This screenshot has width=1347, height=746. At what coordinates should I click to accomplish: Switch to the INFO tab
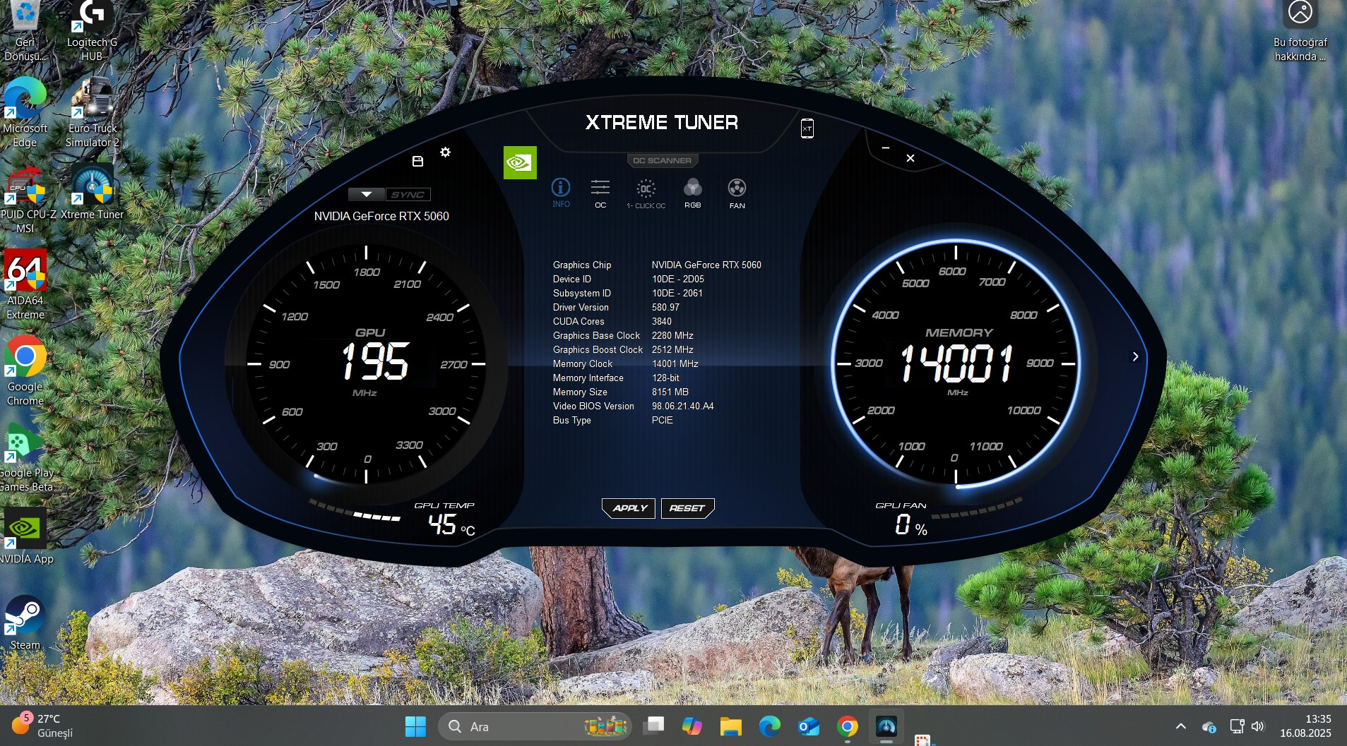561,193
